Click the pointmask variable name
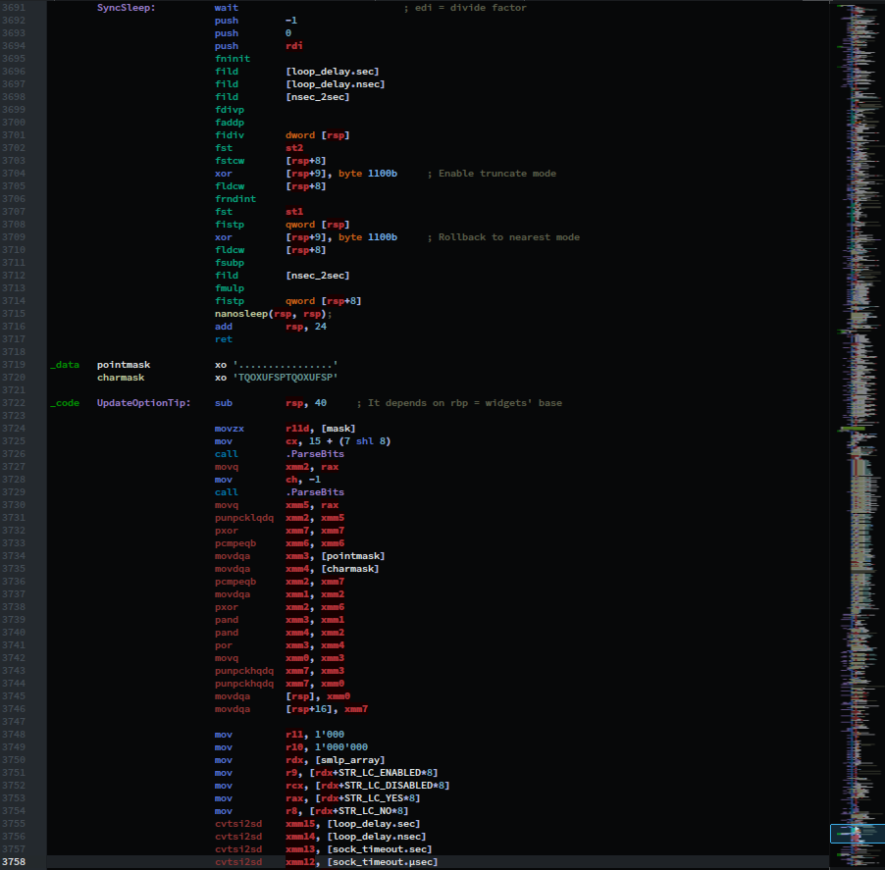 coord(123,365)
